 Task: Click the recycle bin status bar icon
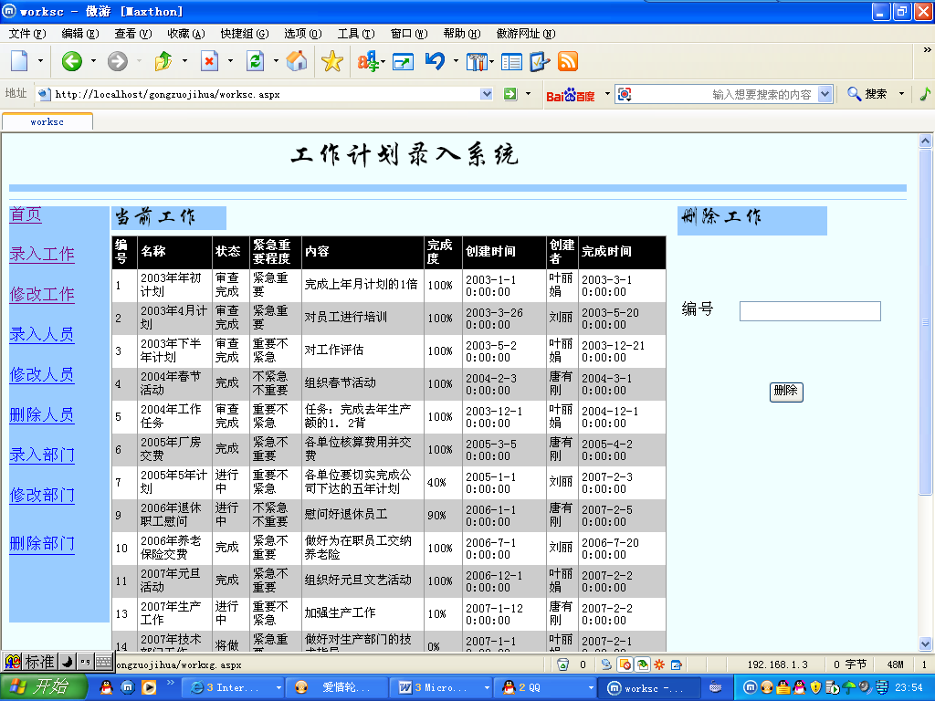pos(562,664)
